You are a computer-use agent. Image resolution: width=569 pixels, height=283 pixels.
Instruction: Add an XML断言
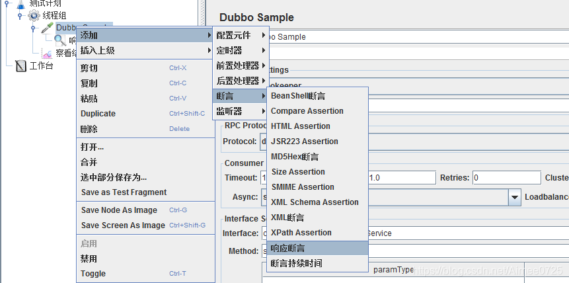coord(317,218)
